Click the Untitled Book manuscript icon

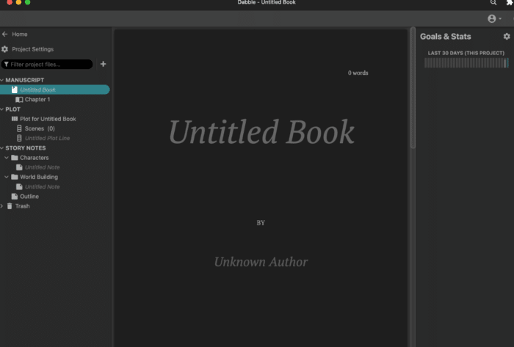15,90
